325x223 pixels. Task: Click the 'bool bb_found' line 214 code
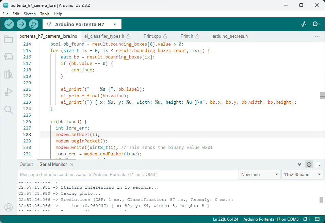[x=117, y=44]
